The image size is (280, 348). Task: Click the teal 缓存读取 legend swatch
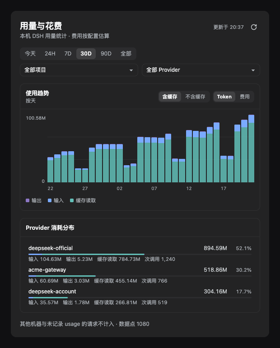coord(72,200)
